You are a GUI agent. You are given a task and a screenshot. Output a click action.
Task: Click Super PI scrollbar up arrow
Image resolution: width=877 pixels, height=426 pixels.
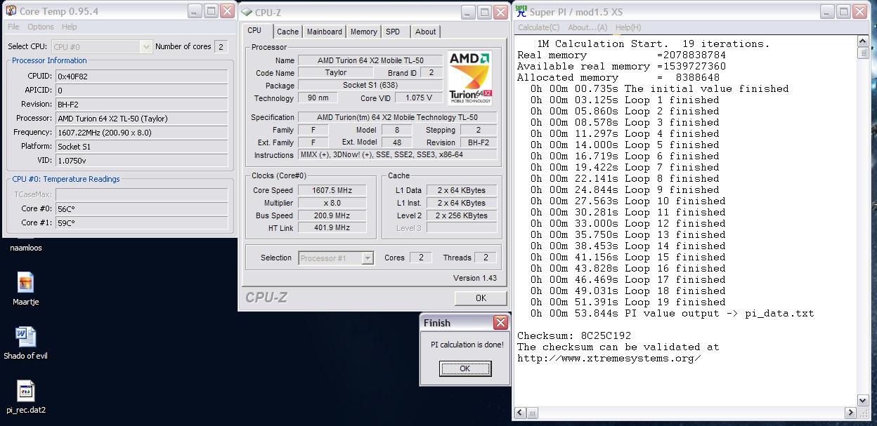coord(862,41)
